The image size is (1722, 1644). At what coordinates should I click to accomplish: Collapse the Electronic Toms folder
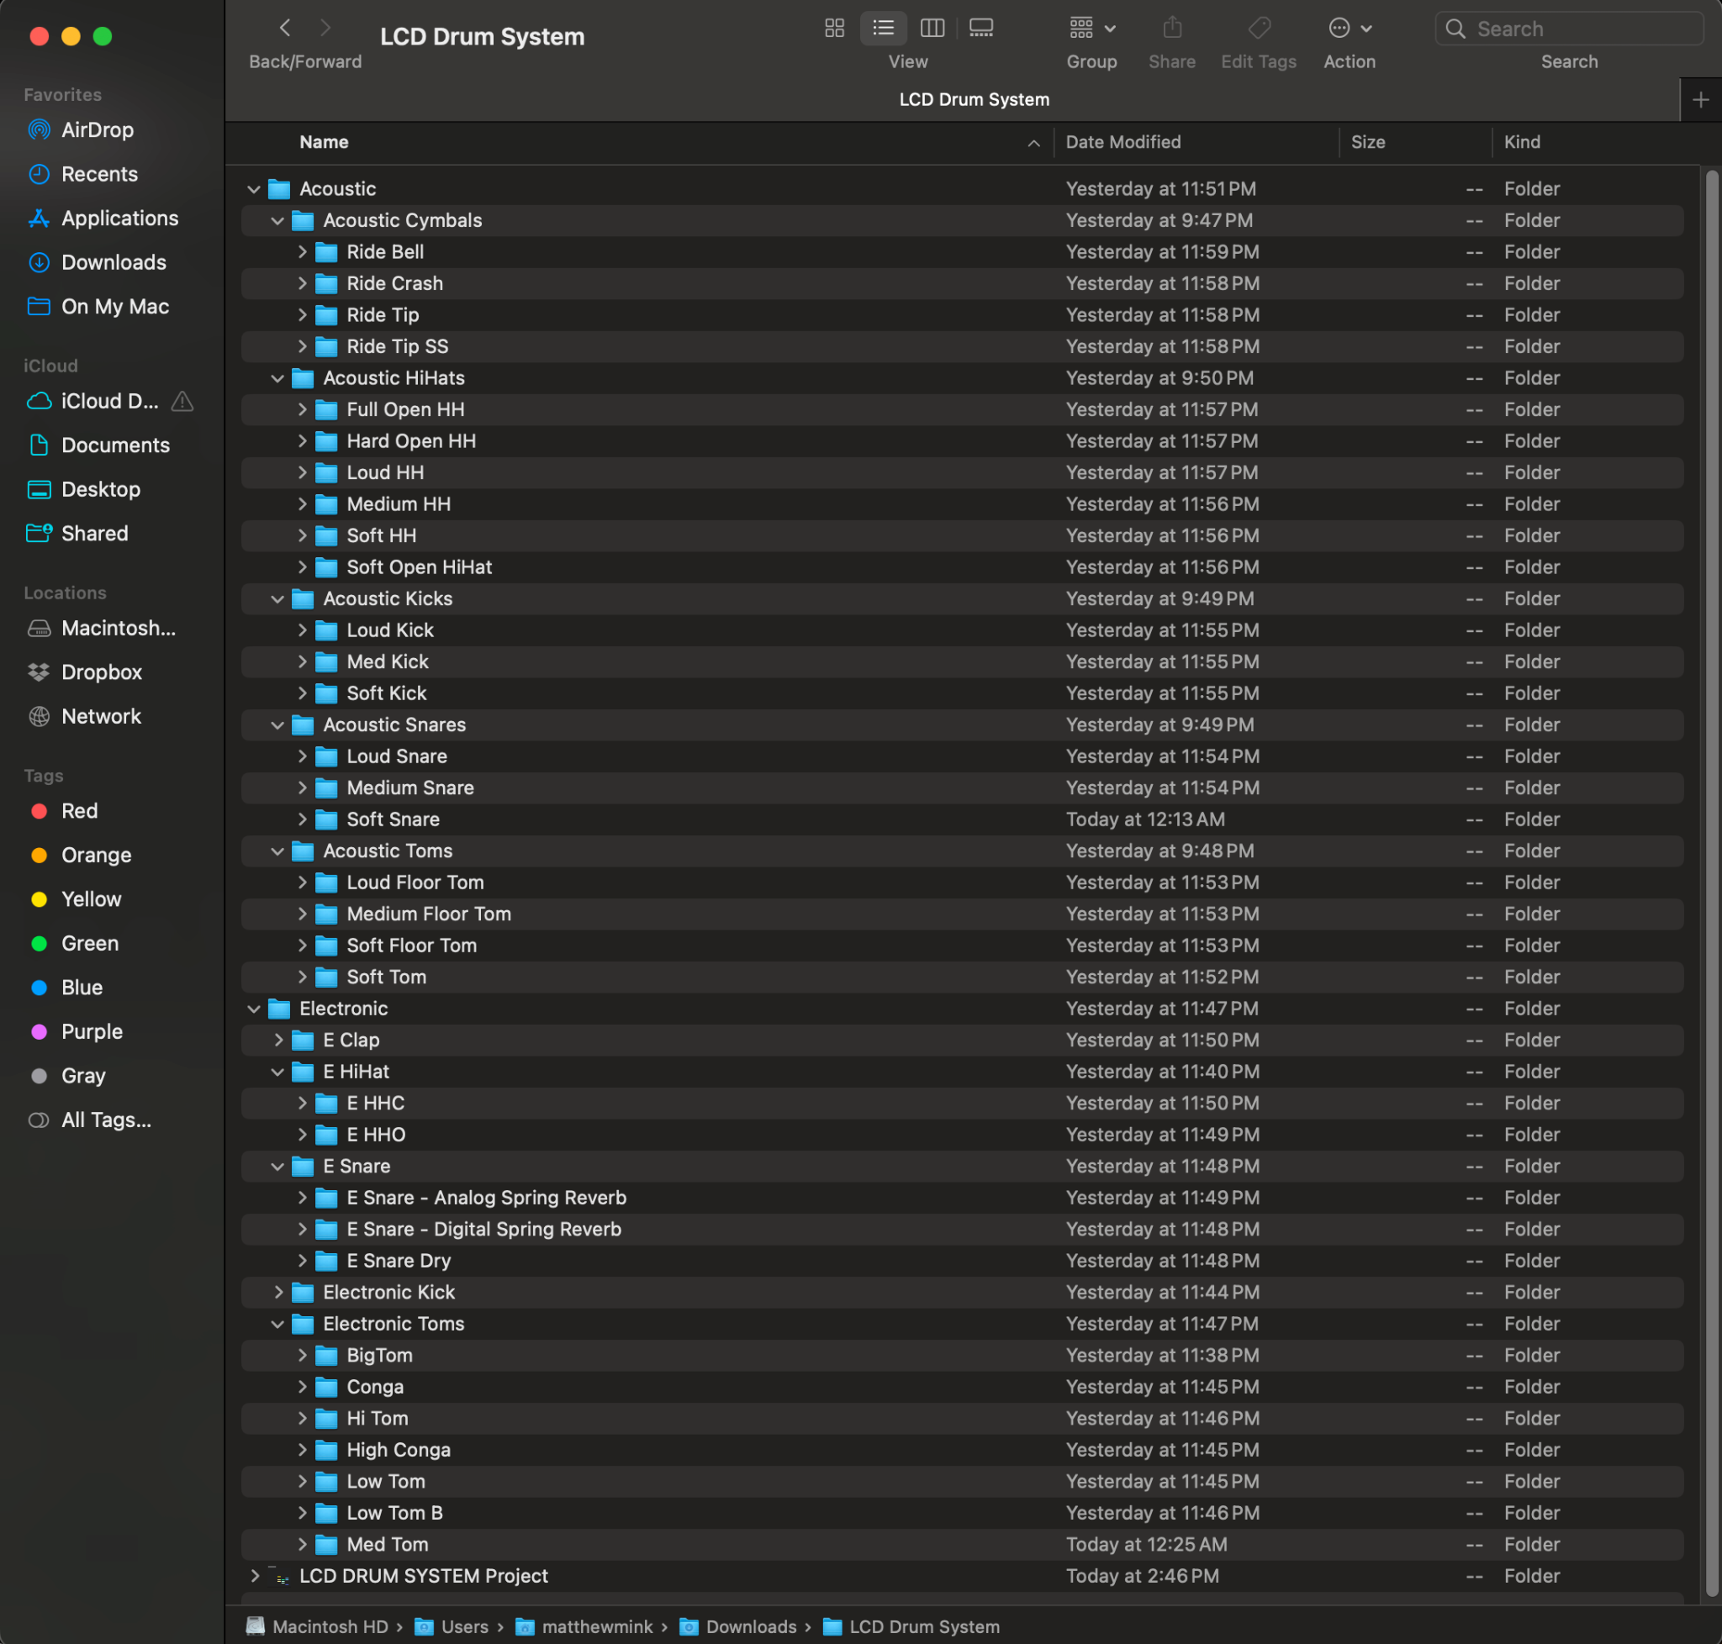278,1324
